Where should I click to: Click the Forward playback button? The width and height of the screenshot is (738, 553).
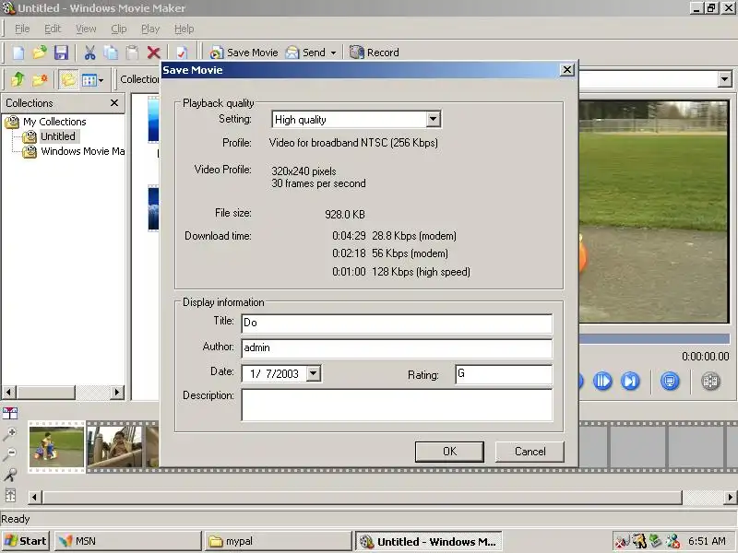coord(630,381)
